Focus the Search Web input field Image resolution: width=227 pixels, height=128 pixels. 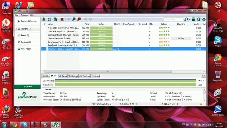pyautogui.click(x=173, y=19)
